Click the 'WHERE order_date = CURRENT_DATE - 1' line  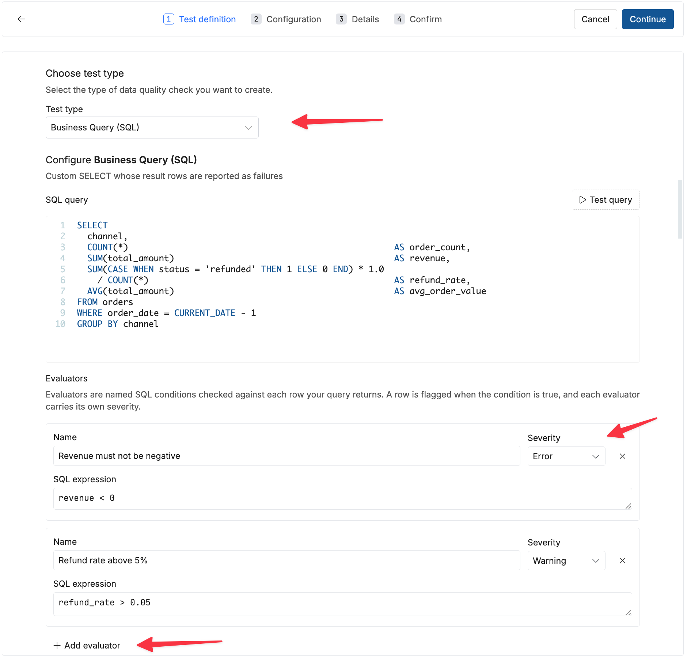166,313
